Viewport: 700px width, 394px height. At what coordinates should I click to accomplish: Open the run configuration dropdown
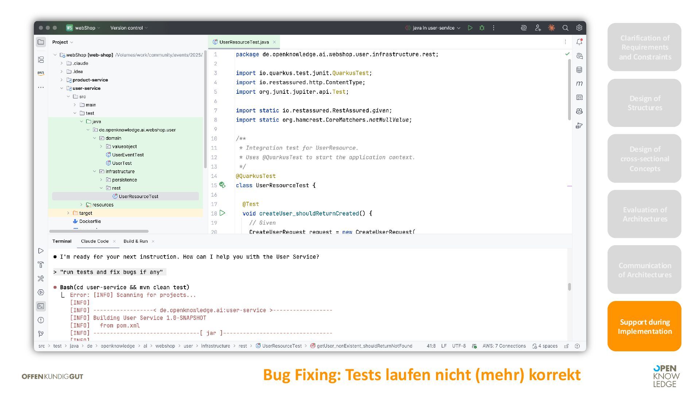433,28
